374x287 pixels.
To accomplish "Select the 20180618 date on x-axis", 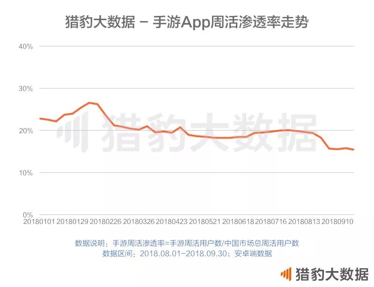I will click(x=237, y=221).
